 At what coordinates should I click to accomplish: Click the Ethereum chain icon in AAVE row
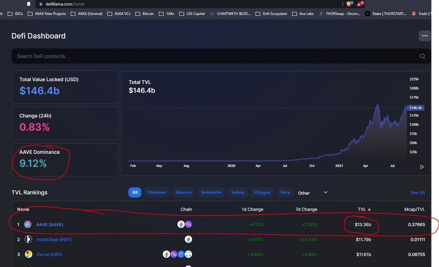click(181, 225)
